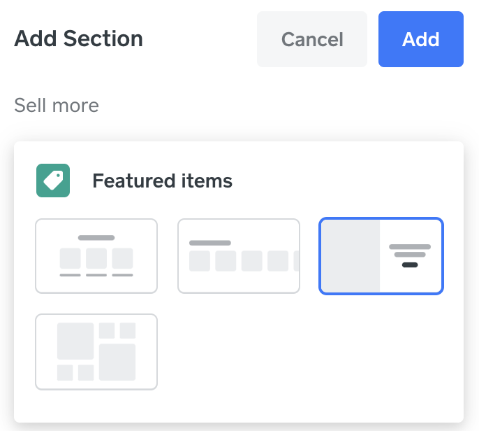The width and height of the screenshot is (479, 431).
Task: Click the first tile in the carousel layout
Action: pyautogui.click(x=200, y=261)
